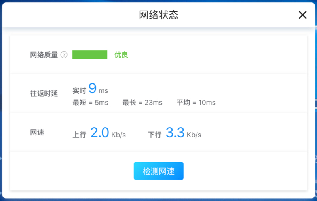Screen dimensions: 317x201
Task: Click the 最短 = 5ms value
Action: (x=90, y=103)
